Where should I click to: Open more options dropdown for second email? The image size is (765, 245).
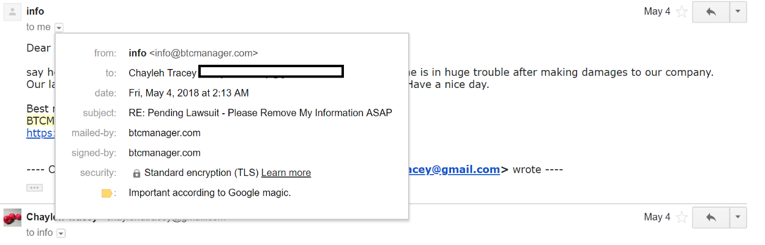point(738,217)
